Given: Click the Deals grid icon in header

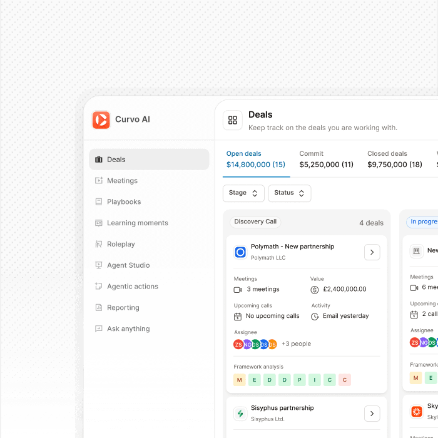Looking at the screenshot, I should point(232,120).
